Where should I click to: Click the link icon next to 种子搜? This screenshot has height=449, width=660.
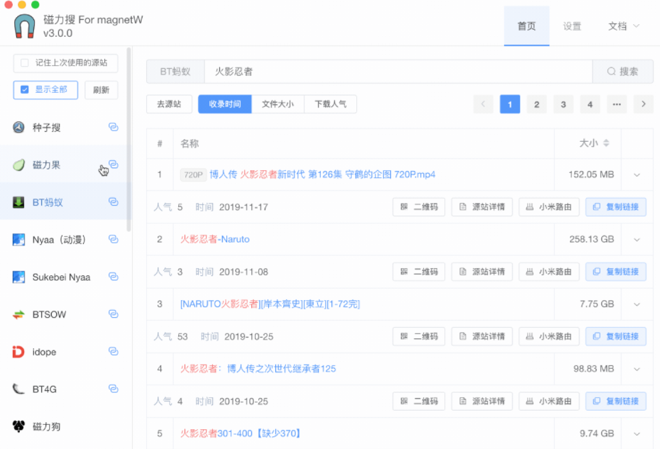click(113, 127)
